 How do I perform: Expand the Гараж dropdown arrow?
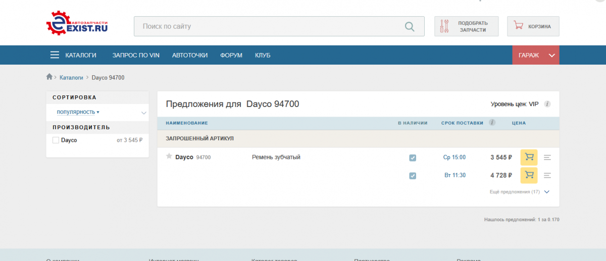(x=552, y=55)
